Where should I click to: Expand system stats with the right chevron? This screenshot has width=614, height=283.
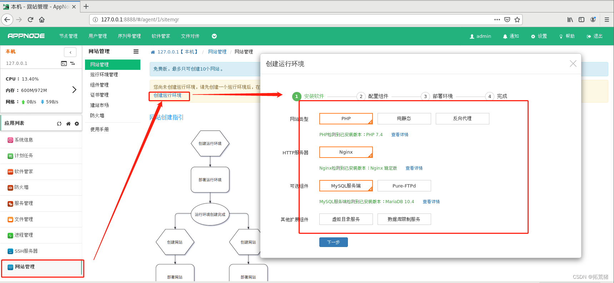pos(74,89)
